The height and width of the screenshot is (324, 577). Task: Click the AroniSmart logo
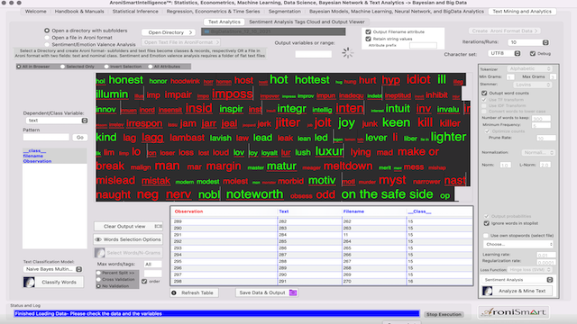point(514,312)
